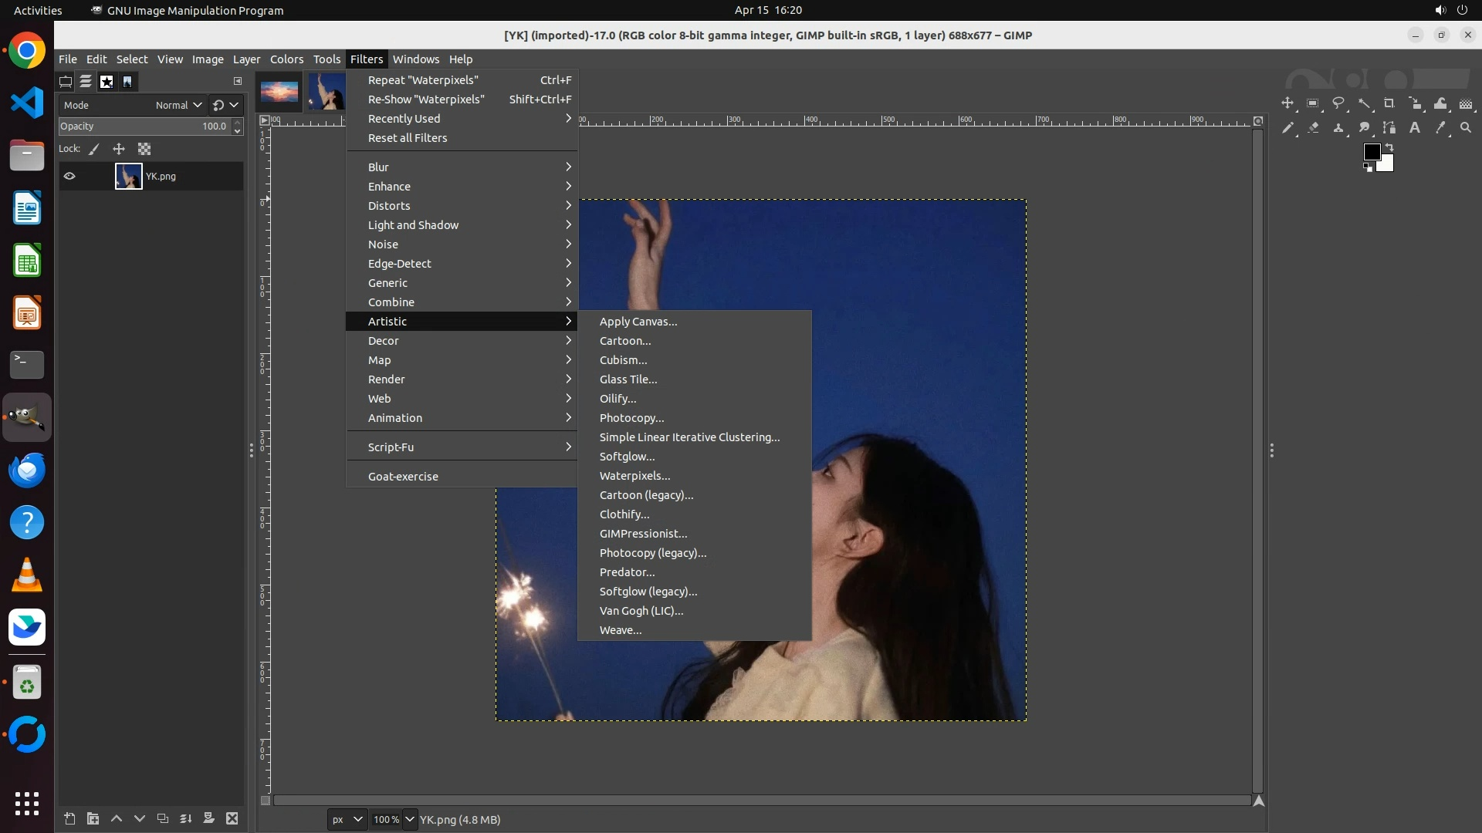Choose Oilify from Artistic submenu
Image resolution: width=1482 pixels, height=833 pixels.
(x=617, y=399)
